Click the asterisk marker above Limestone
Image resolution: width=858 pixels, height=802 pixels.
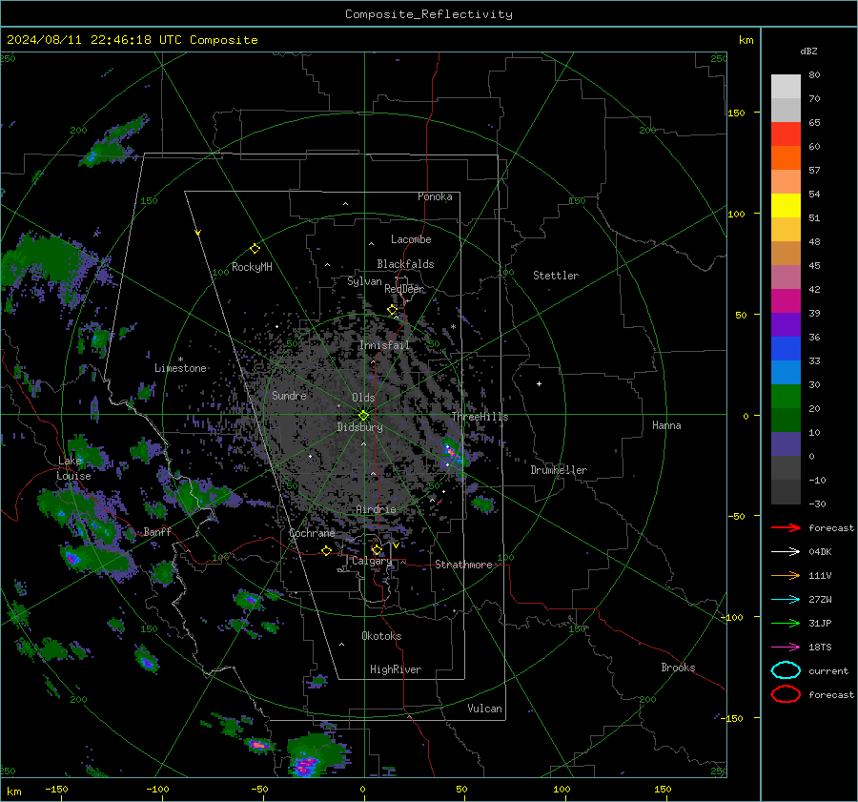180,360
